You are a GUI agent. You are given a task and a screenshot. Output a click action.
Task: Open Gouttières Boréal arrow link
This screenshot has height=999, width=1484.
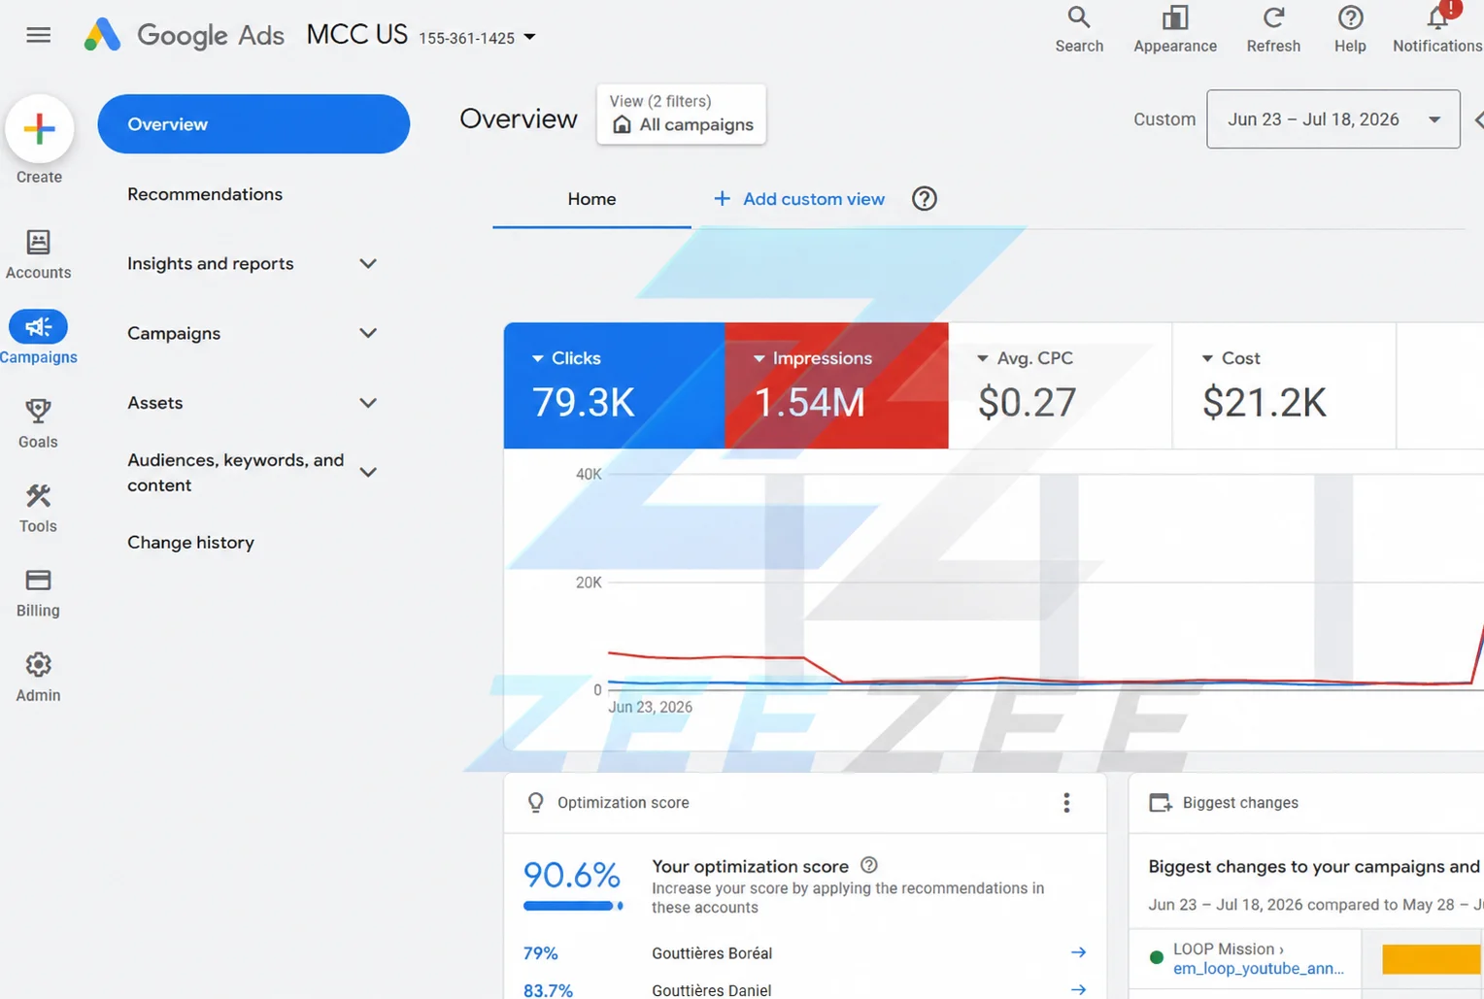pos(1078,952)
